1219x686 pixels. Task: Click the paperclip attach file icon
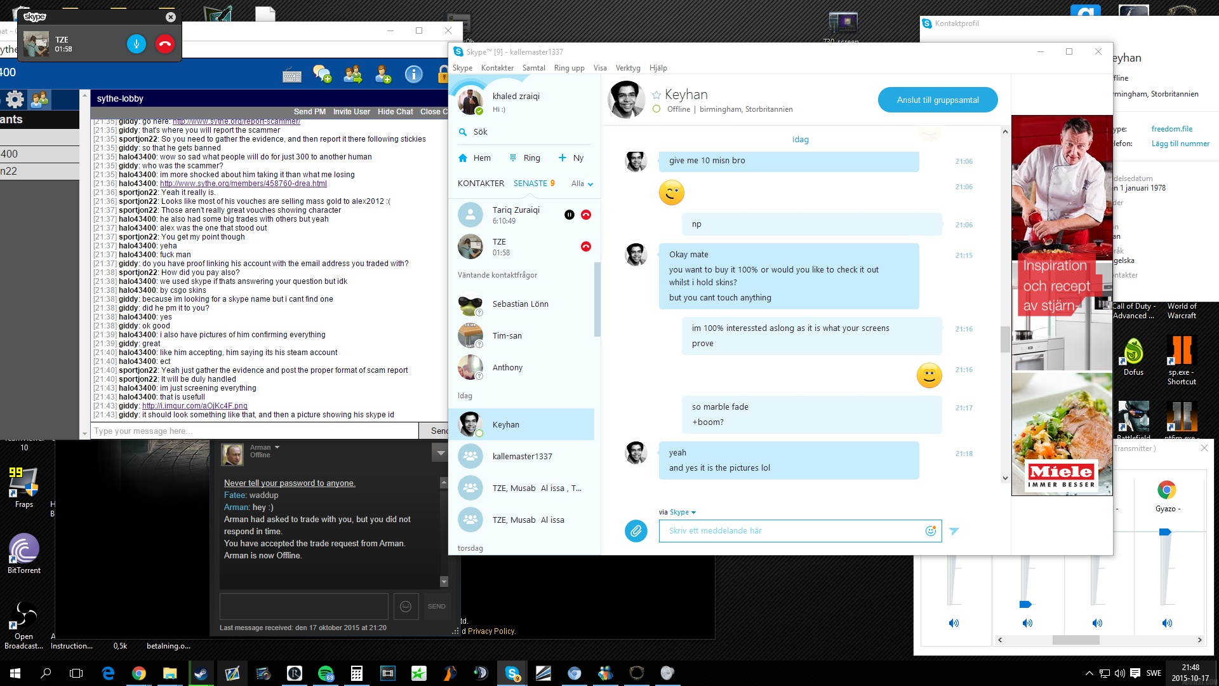(x=636, y=531)
